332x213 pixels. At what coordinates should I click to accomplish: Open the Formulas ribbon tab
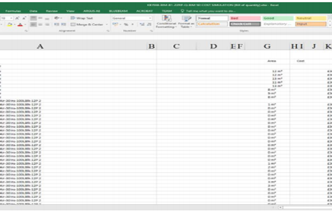[13, 11]
